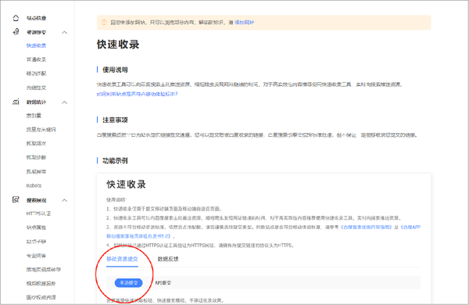Click the 资源提交 section label

pyautogui.click(x=36, y=32)
